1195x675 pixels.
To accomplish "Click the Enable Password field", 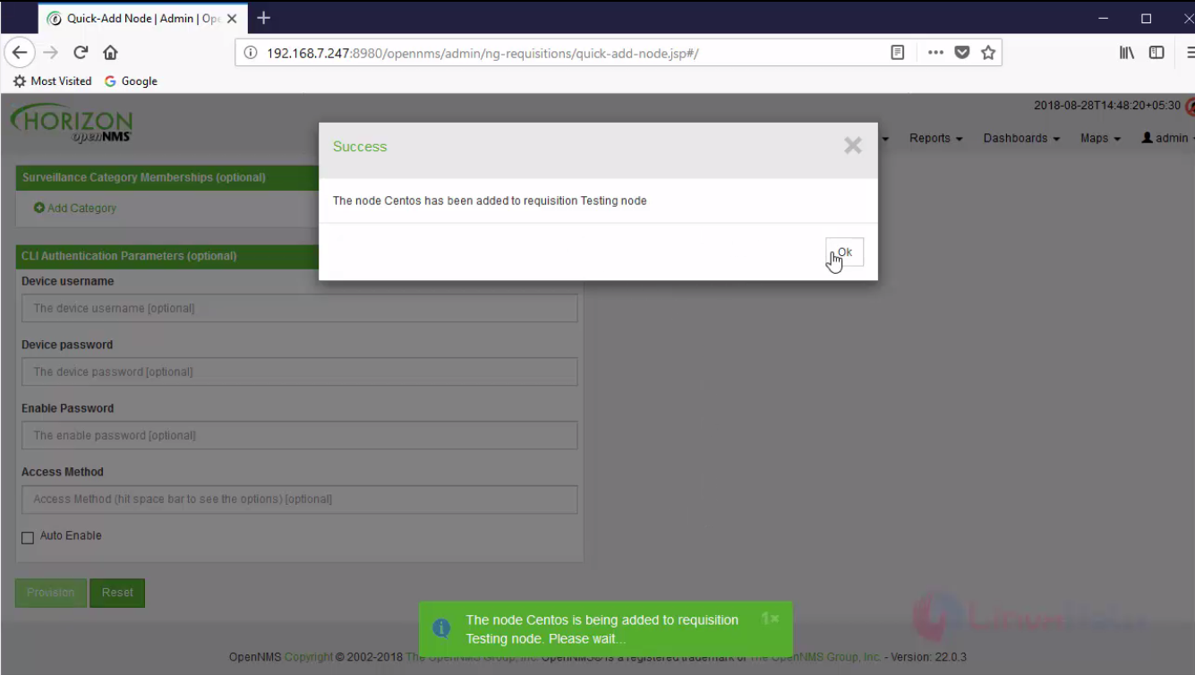I will tap(300, 435).
